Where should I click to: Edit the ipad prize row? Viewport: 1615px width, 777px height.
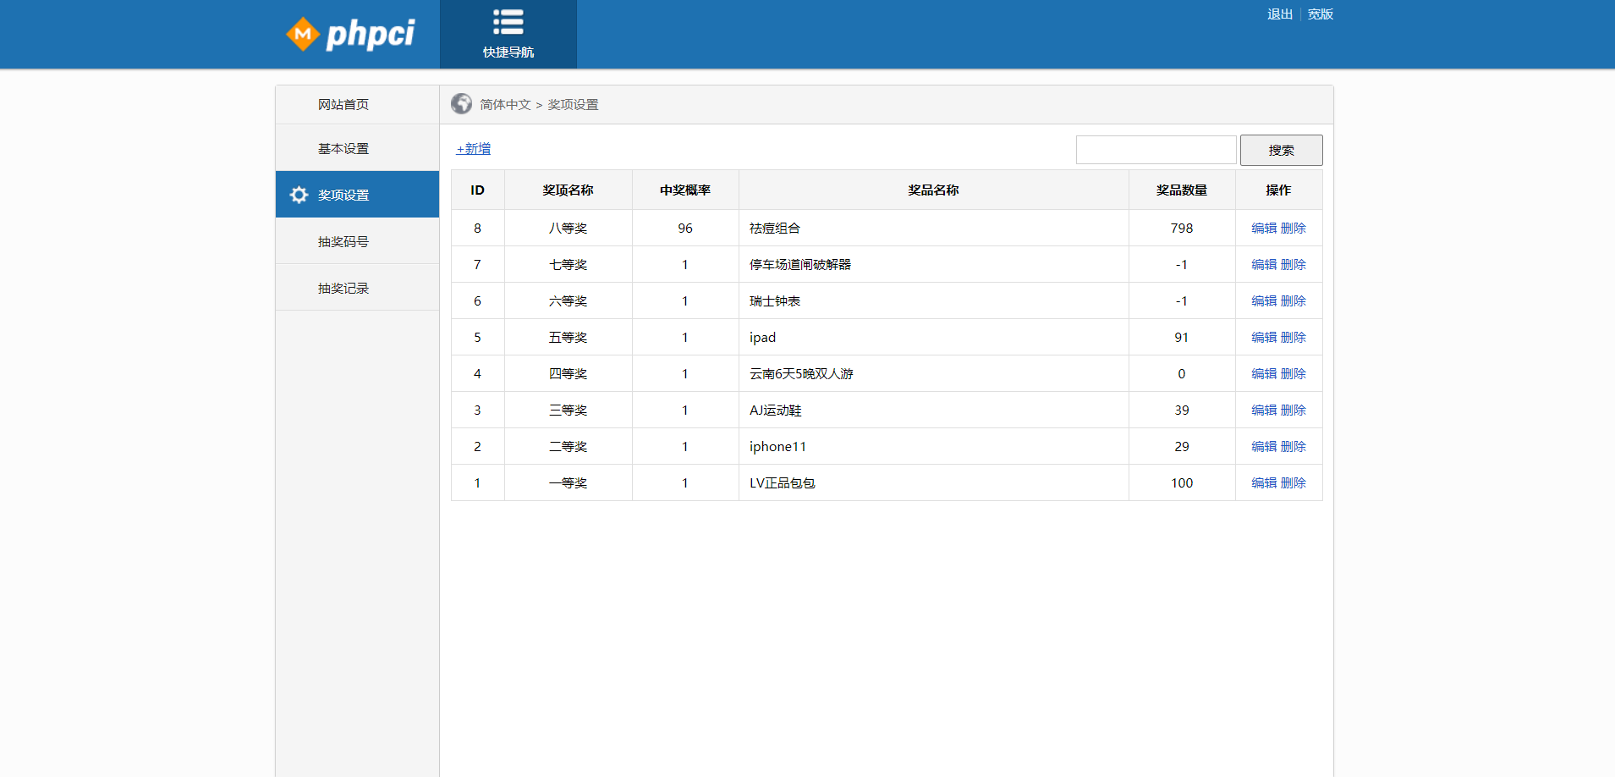[1264, 338]
